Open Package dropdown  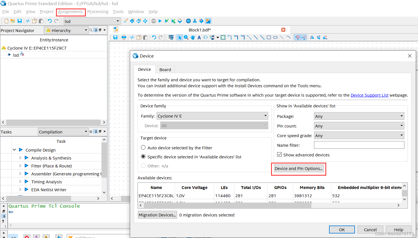[x=359, y=116]
